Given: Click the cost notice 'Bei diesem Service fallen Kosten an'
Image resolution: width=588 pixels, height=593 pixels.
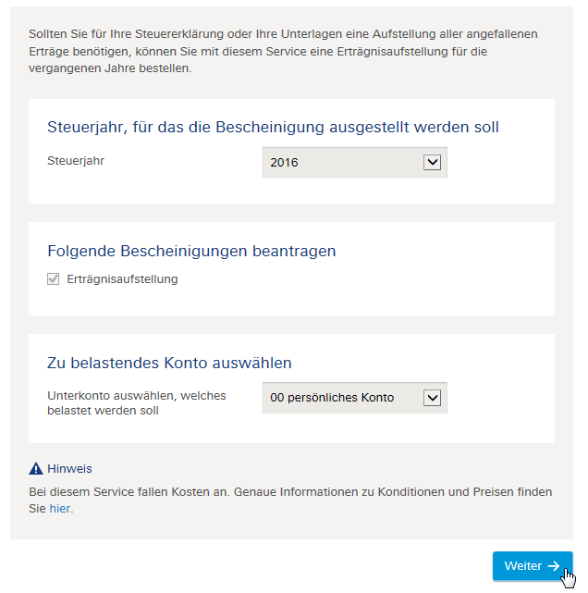Looking at the screenshot, I should (x=290, y=500).
